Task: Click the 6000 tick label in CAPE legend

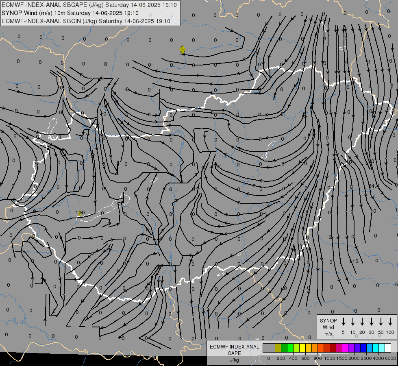Action: coord(391,358)
